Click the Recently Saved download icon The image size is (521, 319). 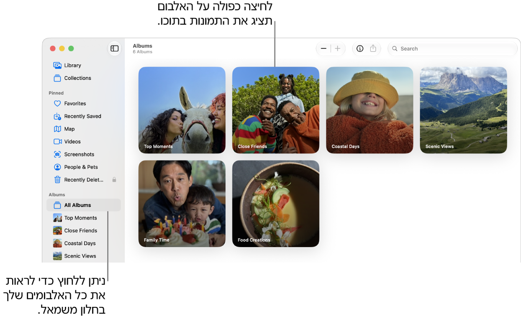[x=57, y=116]
